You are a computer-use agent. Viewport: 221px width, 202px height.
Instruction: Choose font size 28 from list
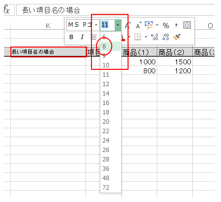[x=111, y=159]
